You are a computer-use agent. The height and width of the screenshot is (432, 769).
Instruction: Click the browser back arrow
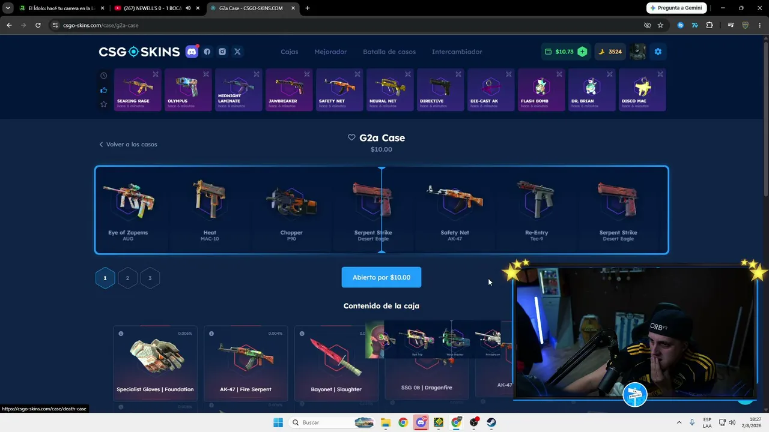tap(9, 25)
